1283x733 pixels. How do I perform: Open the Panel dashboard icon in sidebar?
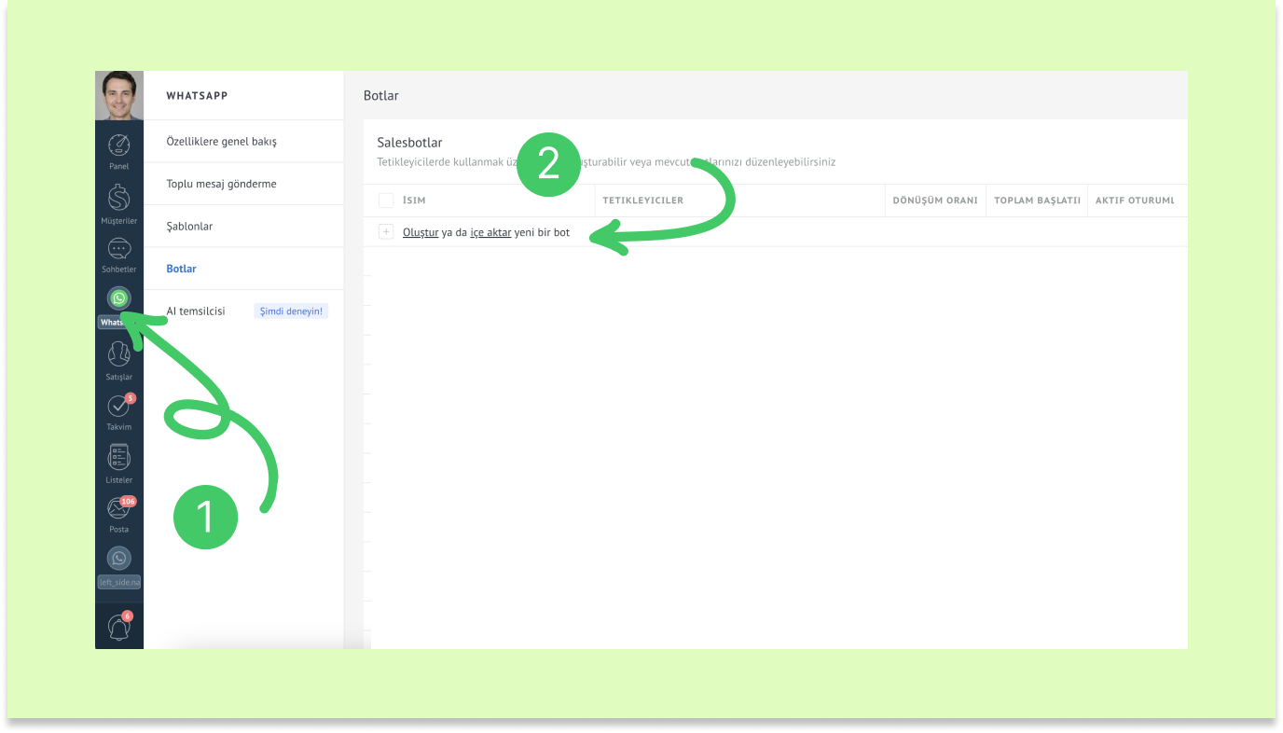[x=118, y=147]
